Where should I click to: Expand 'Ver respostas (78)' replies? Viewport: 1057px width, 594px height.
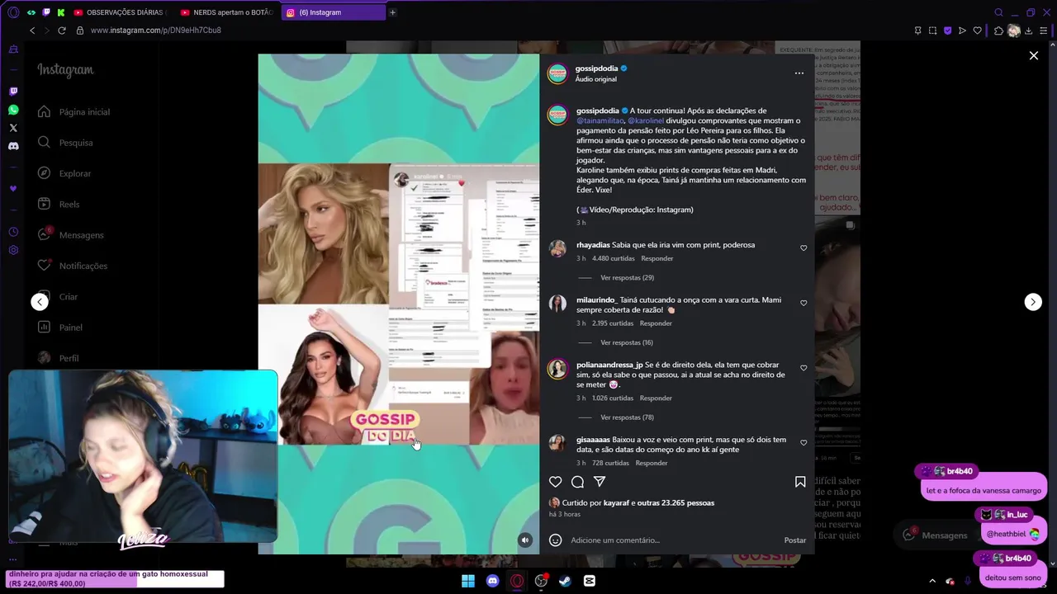627,417
